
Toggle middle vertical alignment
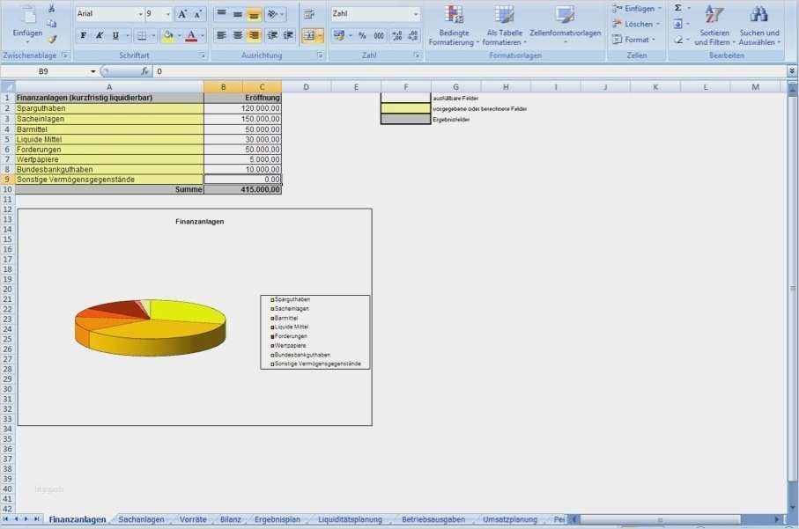point(238,14)
